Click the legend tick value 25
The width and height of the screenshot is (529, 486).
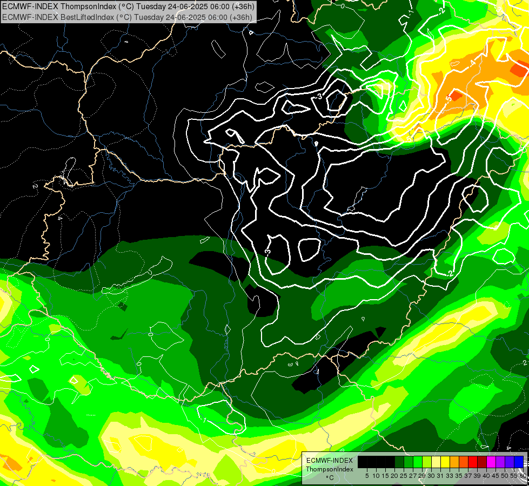[x=404, y=476]
